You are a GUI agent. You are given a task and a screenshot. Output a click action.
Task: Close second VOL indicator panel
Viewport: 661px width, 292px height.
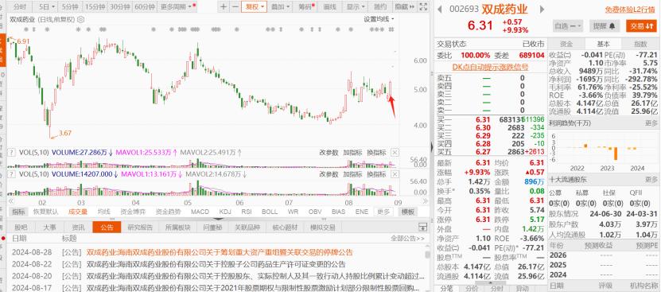coord(395,174)
